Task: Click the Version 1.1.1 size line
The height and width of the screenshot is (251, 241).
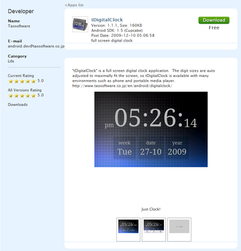Action: [116, 25]
